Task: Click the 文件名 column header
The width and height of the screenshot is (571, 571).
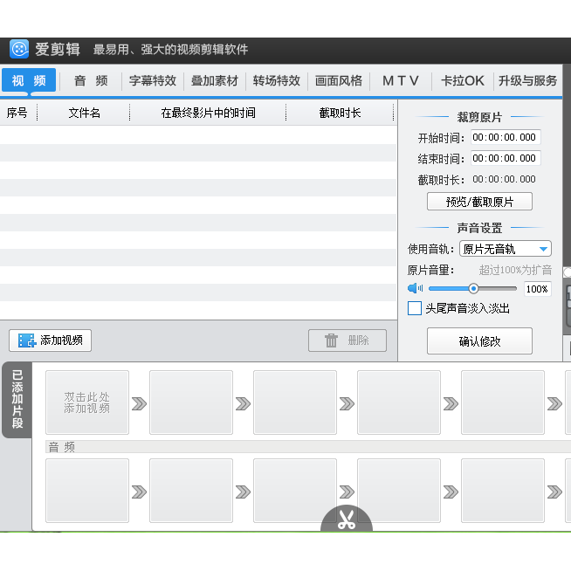Action: click(x=85, y=113)
